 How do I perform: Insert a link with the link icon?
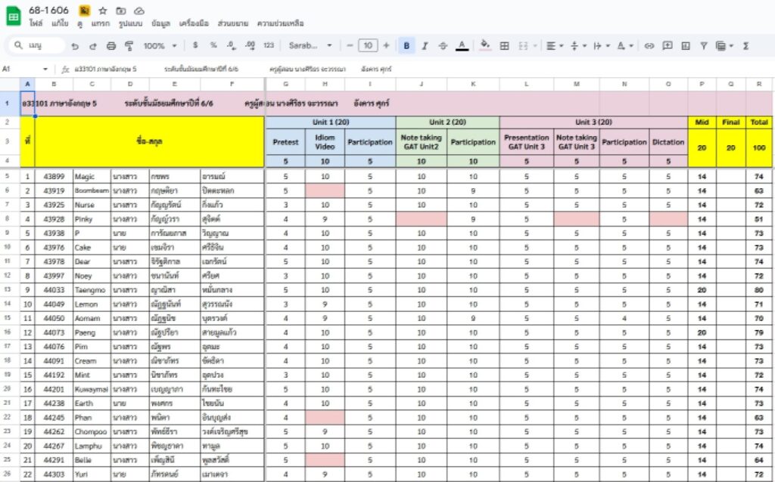tap(649, 46)
